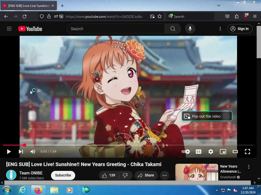Click the blocked autoplay icon
This screenshot has height=195, width=261.
[x=61, y=16]
